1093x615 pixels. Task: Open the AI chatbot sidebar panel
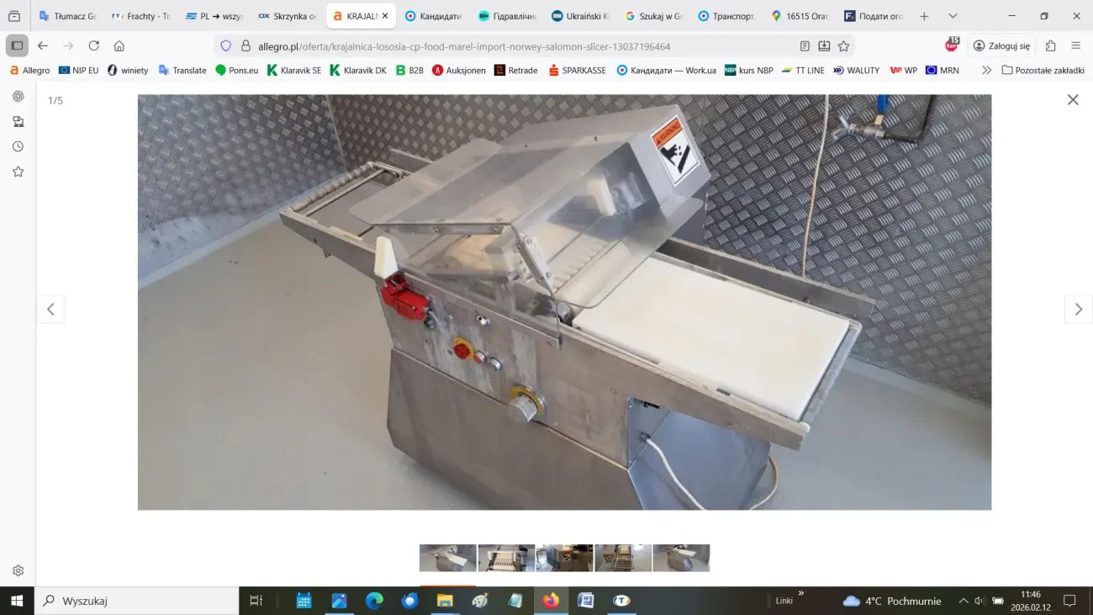tap(18, 97)
